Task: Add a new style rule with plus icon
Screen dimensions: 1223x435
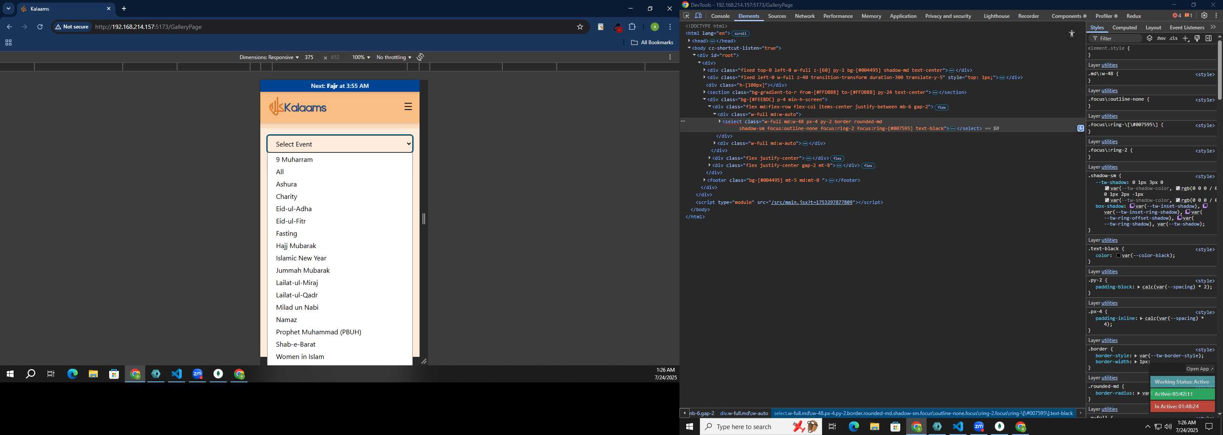Action: pos(1186,39)
